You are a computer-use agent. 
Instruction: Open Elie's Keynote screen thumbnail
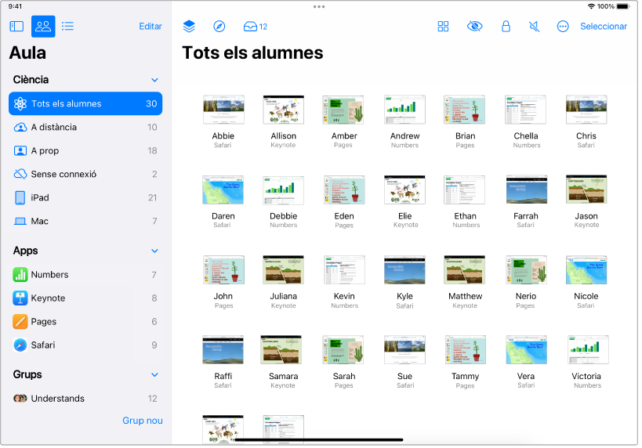click(x=404, y=190)
